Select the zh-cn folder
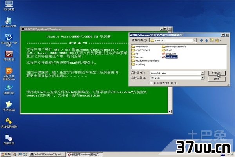This screenshot has height=157, width=235. 167,50
